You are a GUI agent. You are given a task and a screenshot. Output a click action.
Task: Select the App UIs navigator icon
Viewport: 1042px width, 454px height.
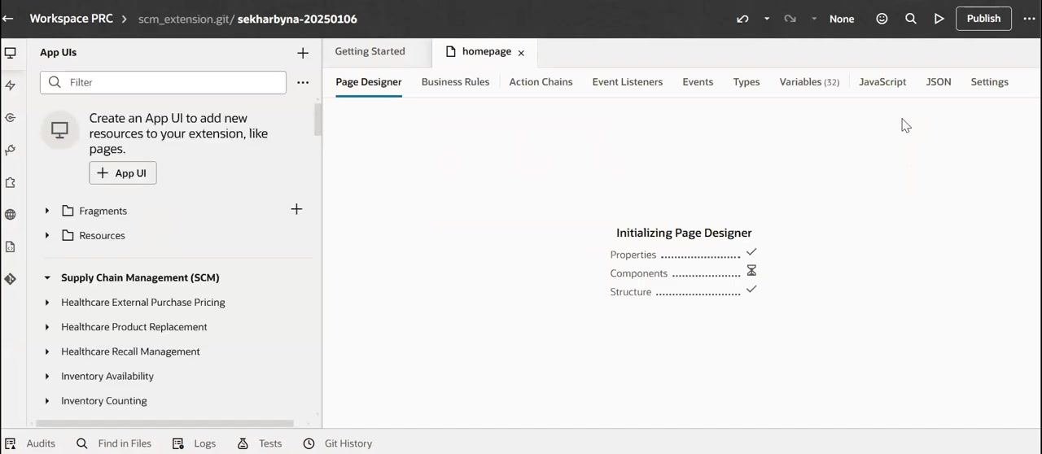point(11,53)
